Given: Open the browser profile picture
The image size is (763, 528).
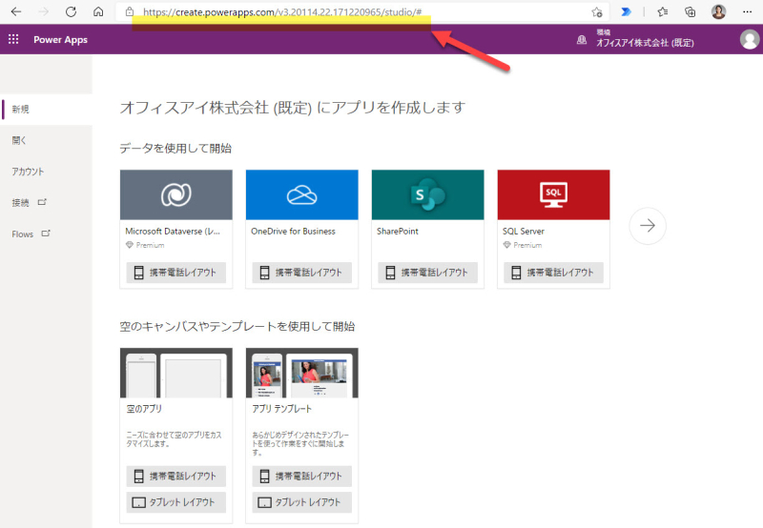Looking at the screenshot, I should (x=719, y=11).
